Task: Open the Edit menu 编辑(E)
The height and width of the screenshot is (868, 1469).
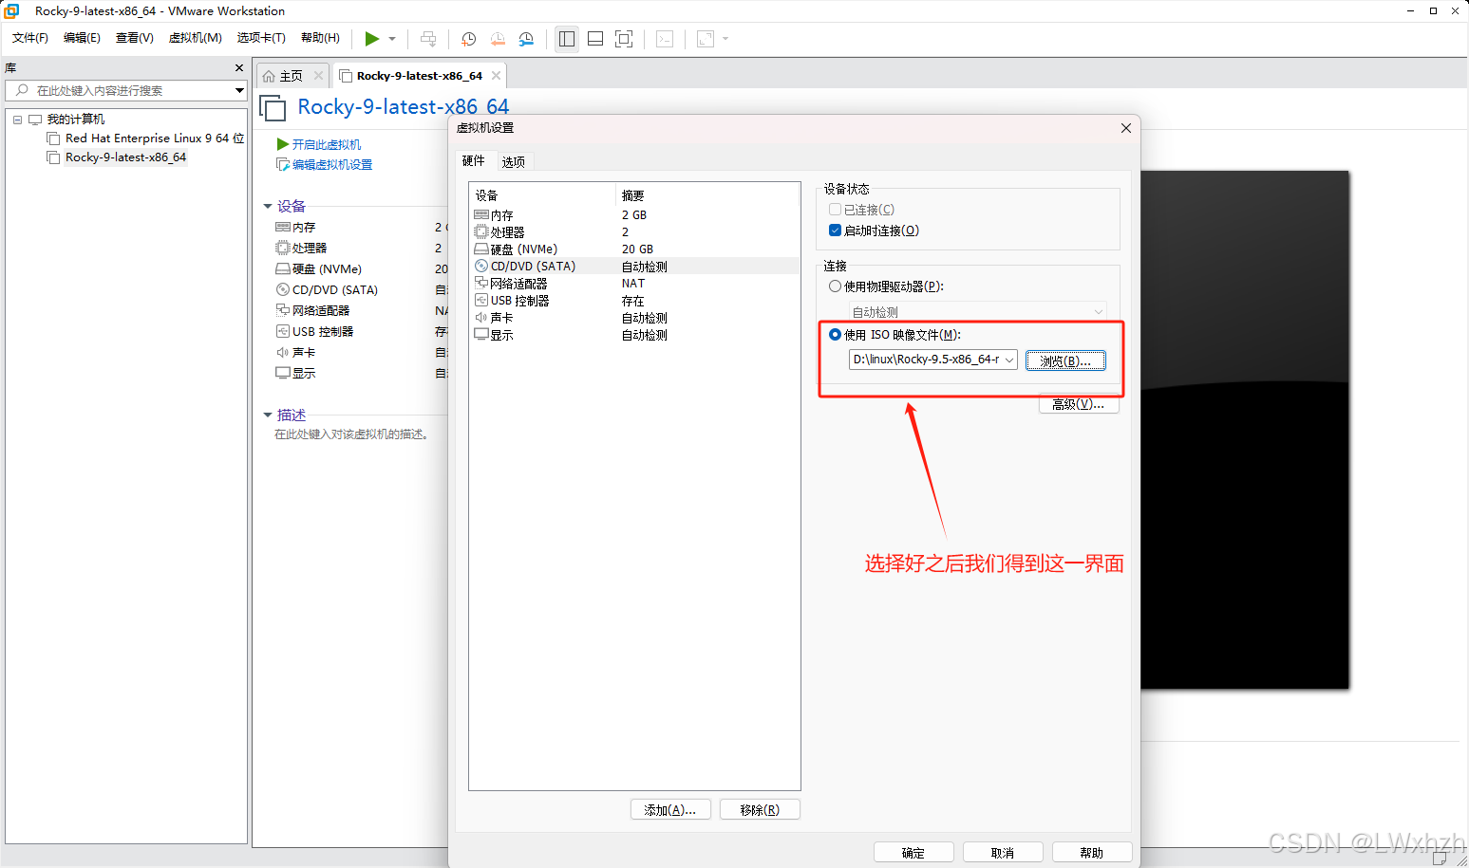Action: point(82,38)
